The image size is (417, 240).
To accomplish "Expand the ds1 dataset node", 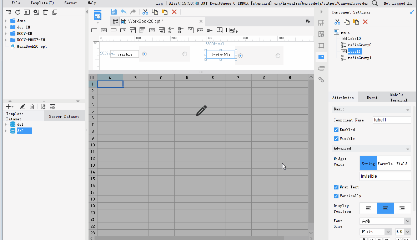I will tap(6, 124).
